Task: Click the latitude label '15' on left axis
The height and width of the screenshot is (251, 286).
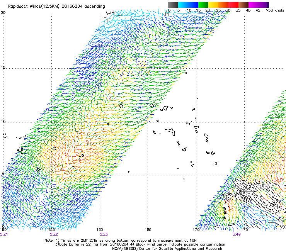Action: (x=3, y=68)
